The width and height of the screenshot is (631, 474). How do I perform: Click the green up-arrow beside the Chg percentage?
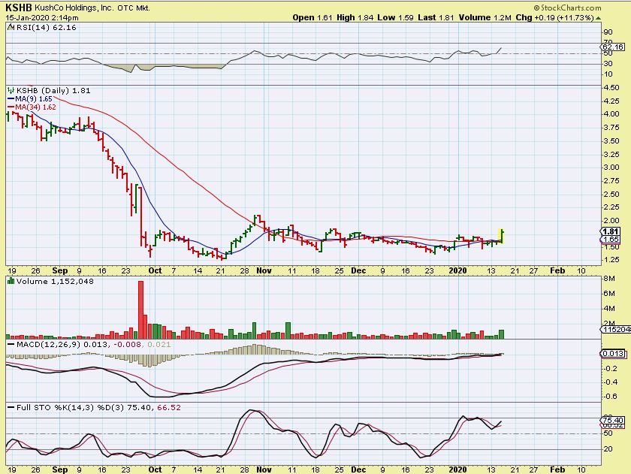click(599, 18)
